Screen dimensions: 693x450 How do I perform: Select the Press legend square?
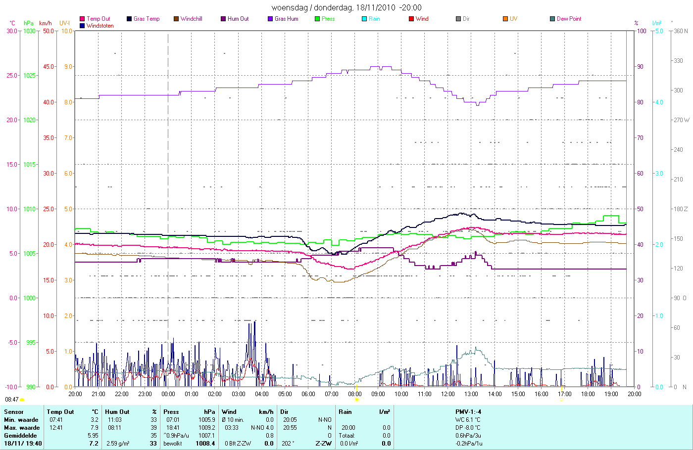[x=317, y=19]
